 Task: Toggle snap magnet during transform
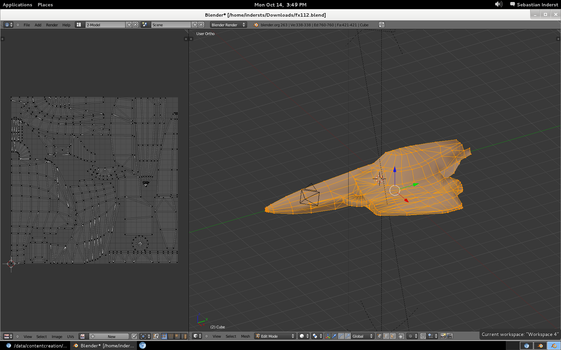[423, 336]
